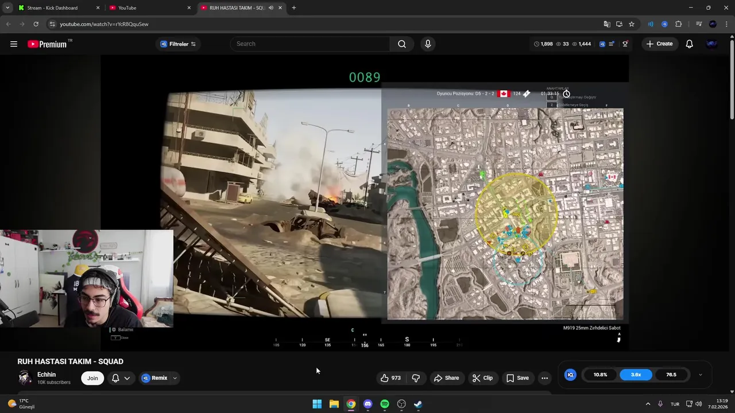Open Windows Start menu
Viewport: 735px width, 413px height.
pyautogui.click(x=317, y=404)
